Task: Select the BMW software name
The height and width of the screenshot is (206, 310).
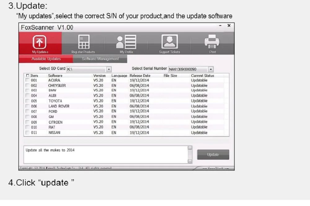Action: point(52,90)
